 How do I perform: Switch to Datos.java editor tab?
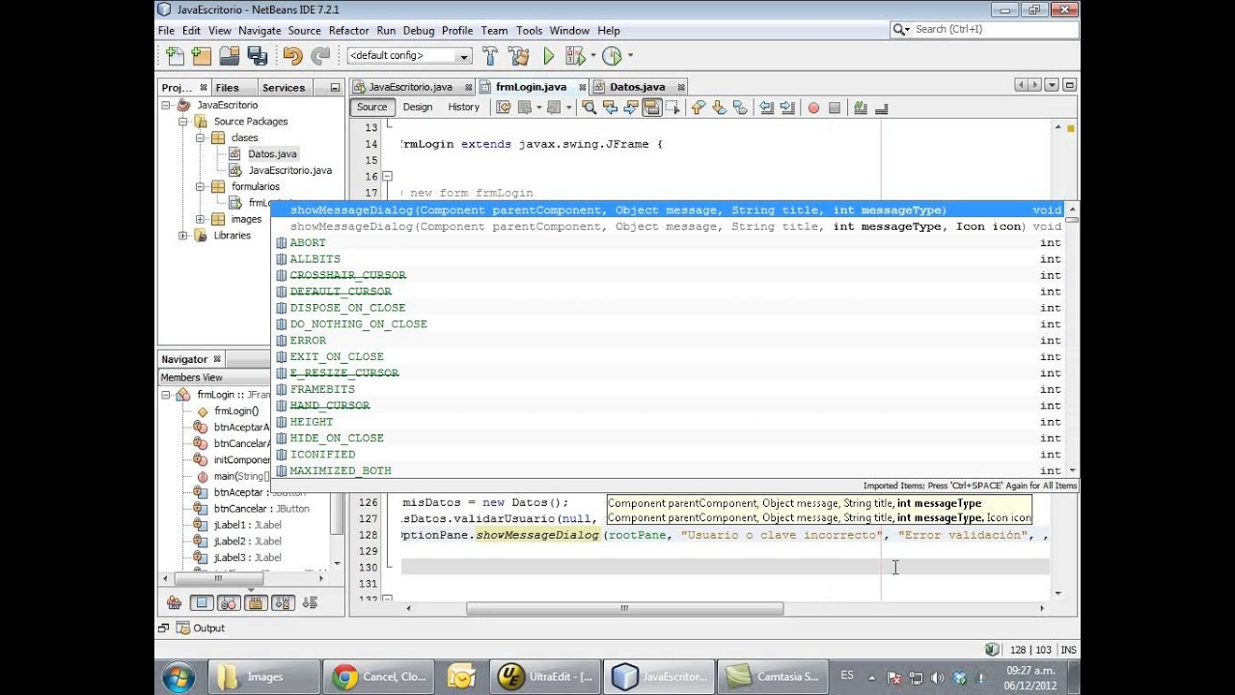(x=637, y=87)
